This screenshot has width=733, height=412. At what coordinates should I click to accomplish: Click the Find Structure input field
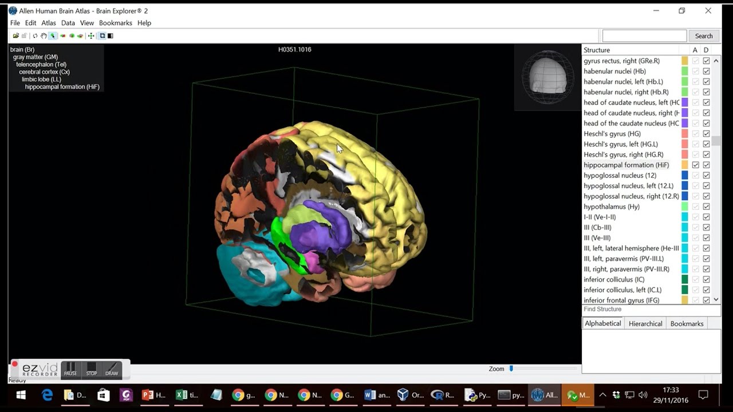click(x=651, y=310)
